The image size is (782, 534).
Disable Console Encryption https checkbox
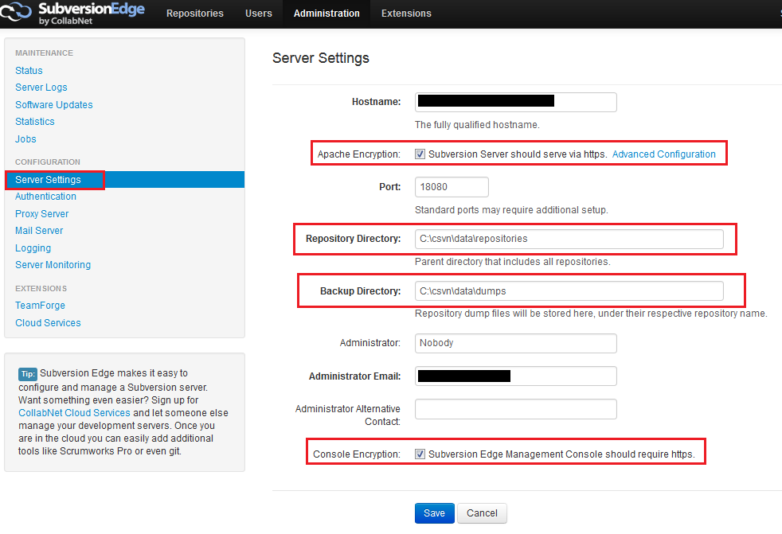click(x=420, y=454)
